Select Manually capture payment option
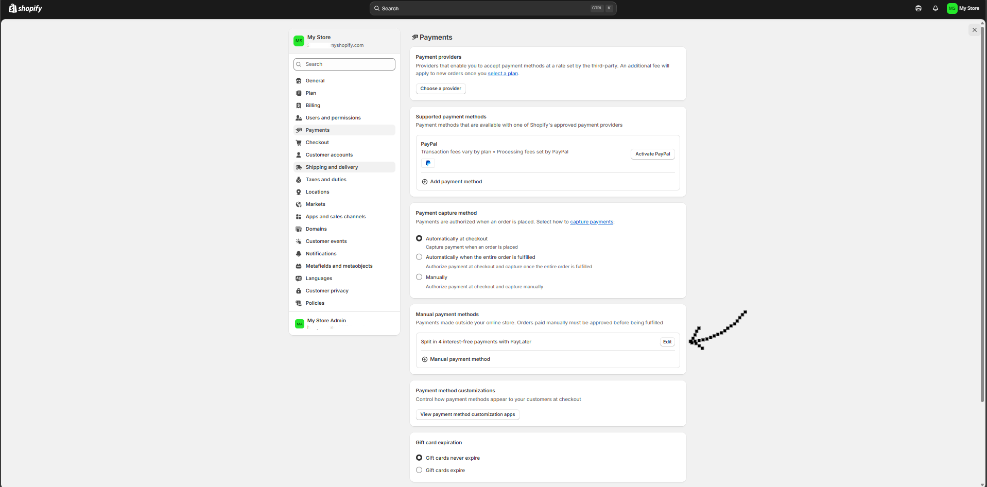The height and width of the screenshot is (487, 987). pyautogui.click(x=419, y=277)
